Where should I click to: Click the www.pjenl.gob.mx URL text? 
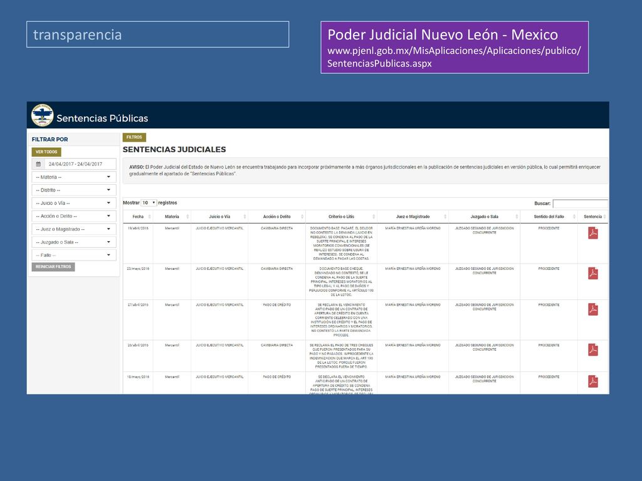pyautogui.click(x=454, y=57)
